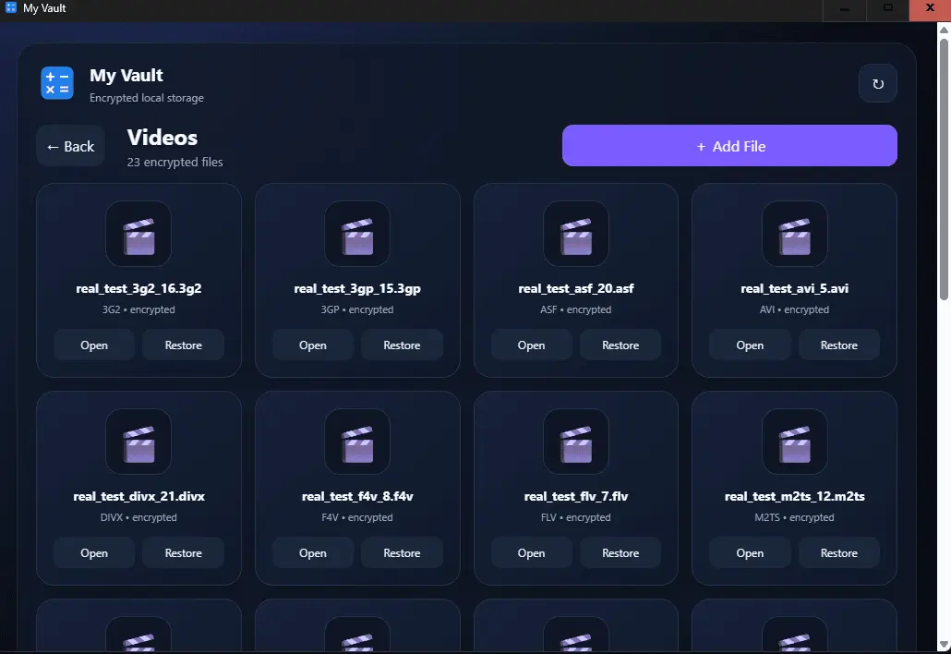951x654 pixels.
Task: Open real_test_3g2_16.3g2
Action: (x=94, y=345)
